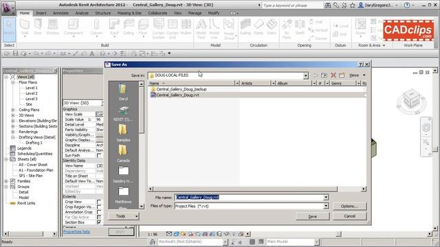Open the Views dropdown in Save As

tap(357, 75)
